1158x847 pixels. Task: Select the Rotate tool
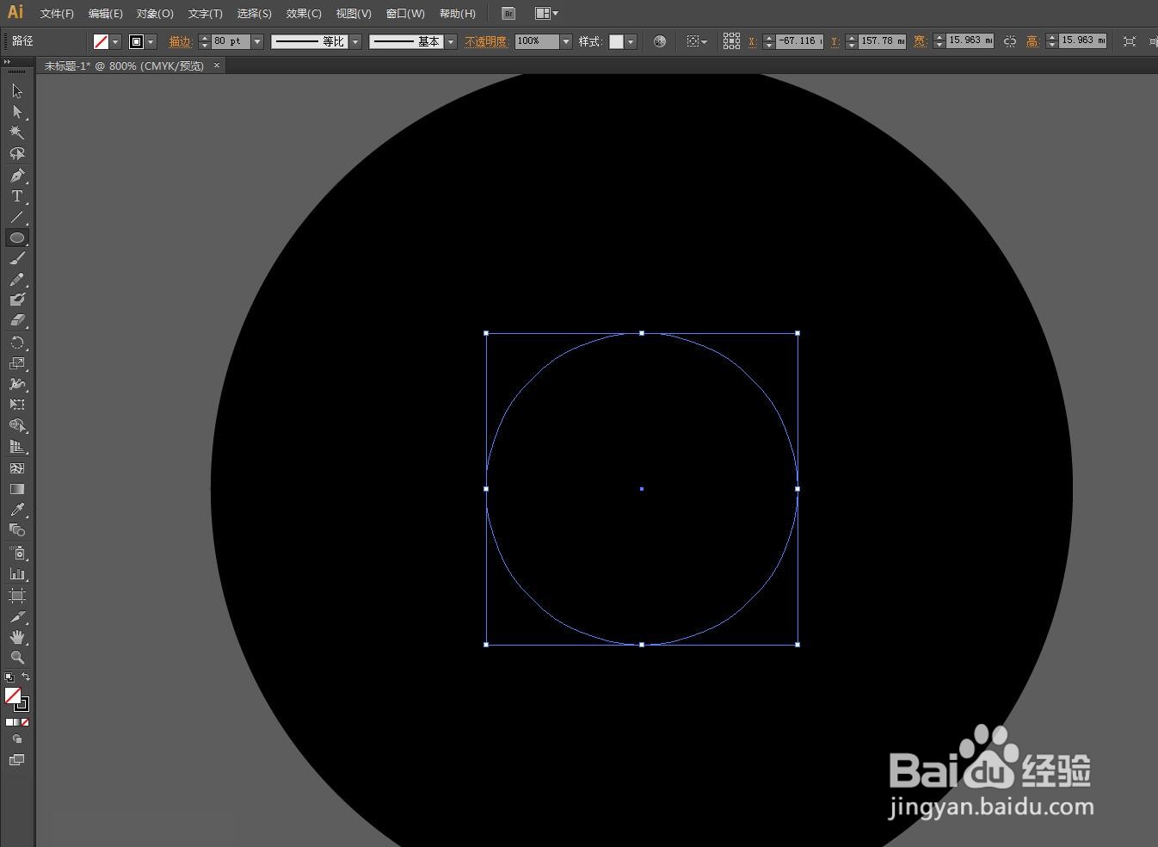(17, 343)
